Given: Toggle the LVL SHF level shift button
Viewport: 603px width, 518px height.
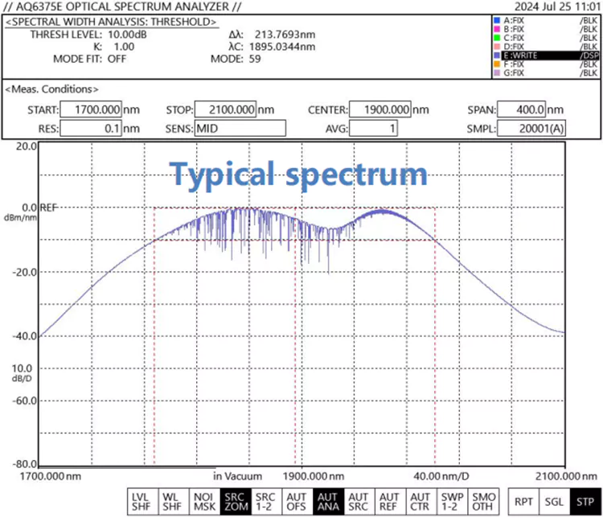Looking at the screenshot, I should point(142,502).
